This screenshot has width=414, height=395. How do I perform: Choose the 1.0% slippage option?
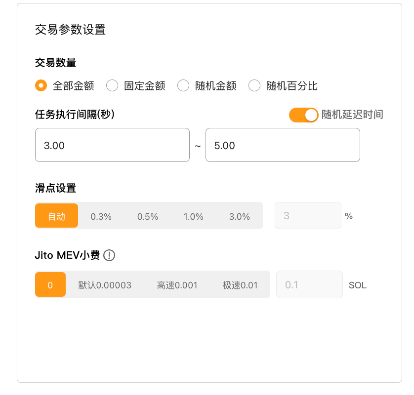pos(194,216)
